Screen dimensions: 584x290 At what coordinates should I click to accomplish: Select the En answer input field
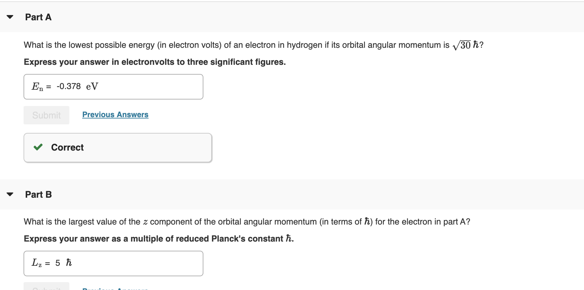point(131,86)
